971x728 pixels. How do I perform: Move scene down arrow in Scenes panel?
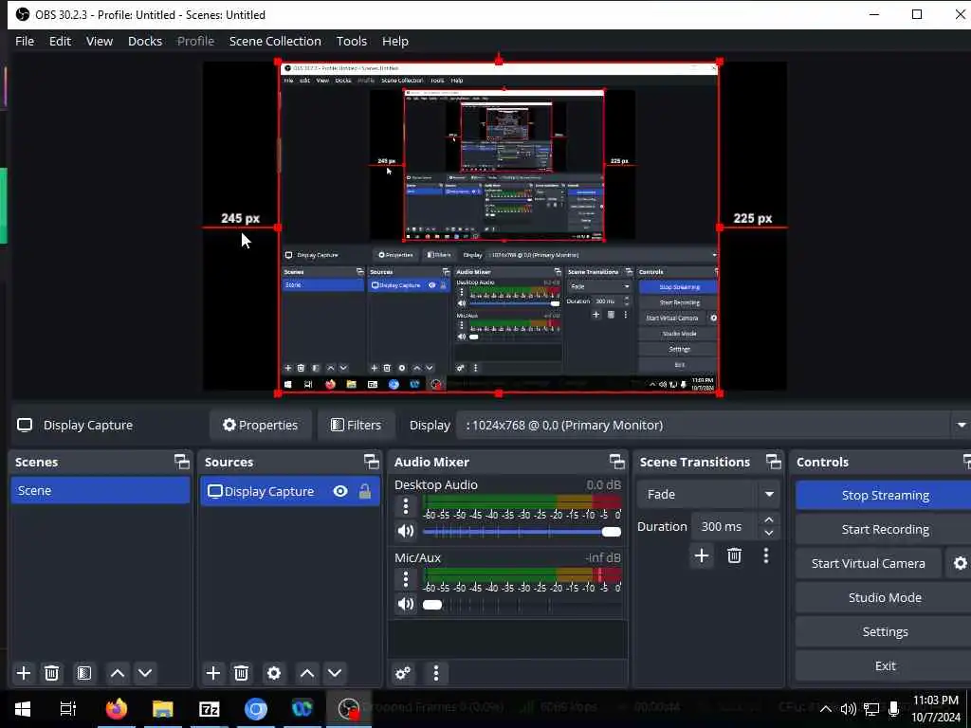145,673
